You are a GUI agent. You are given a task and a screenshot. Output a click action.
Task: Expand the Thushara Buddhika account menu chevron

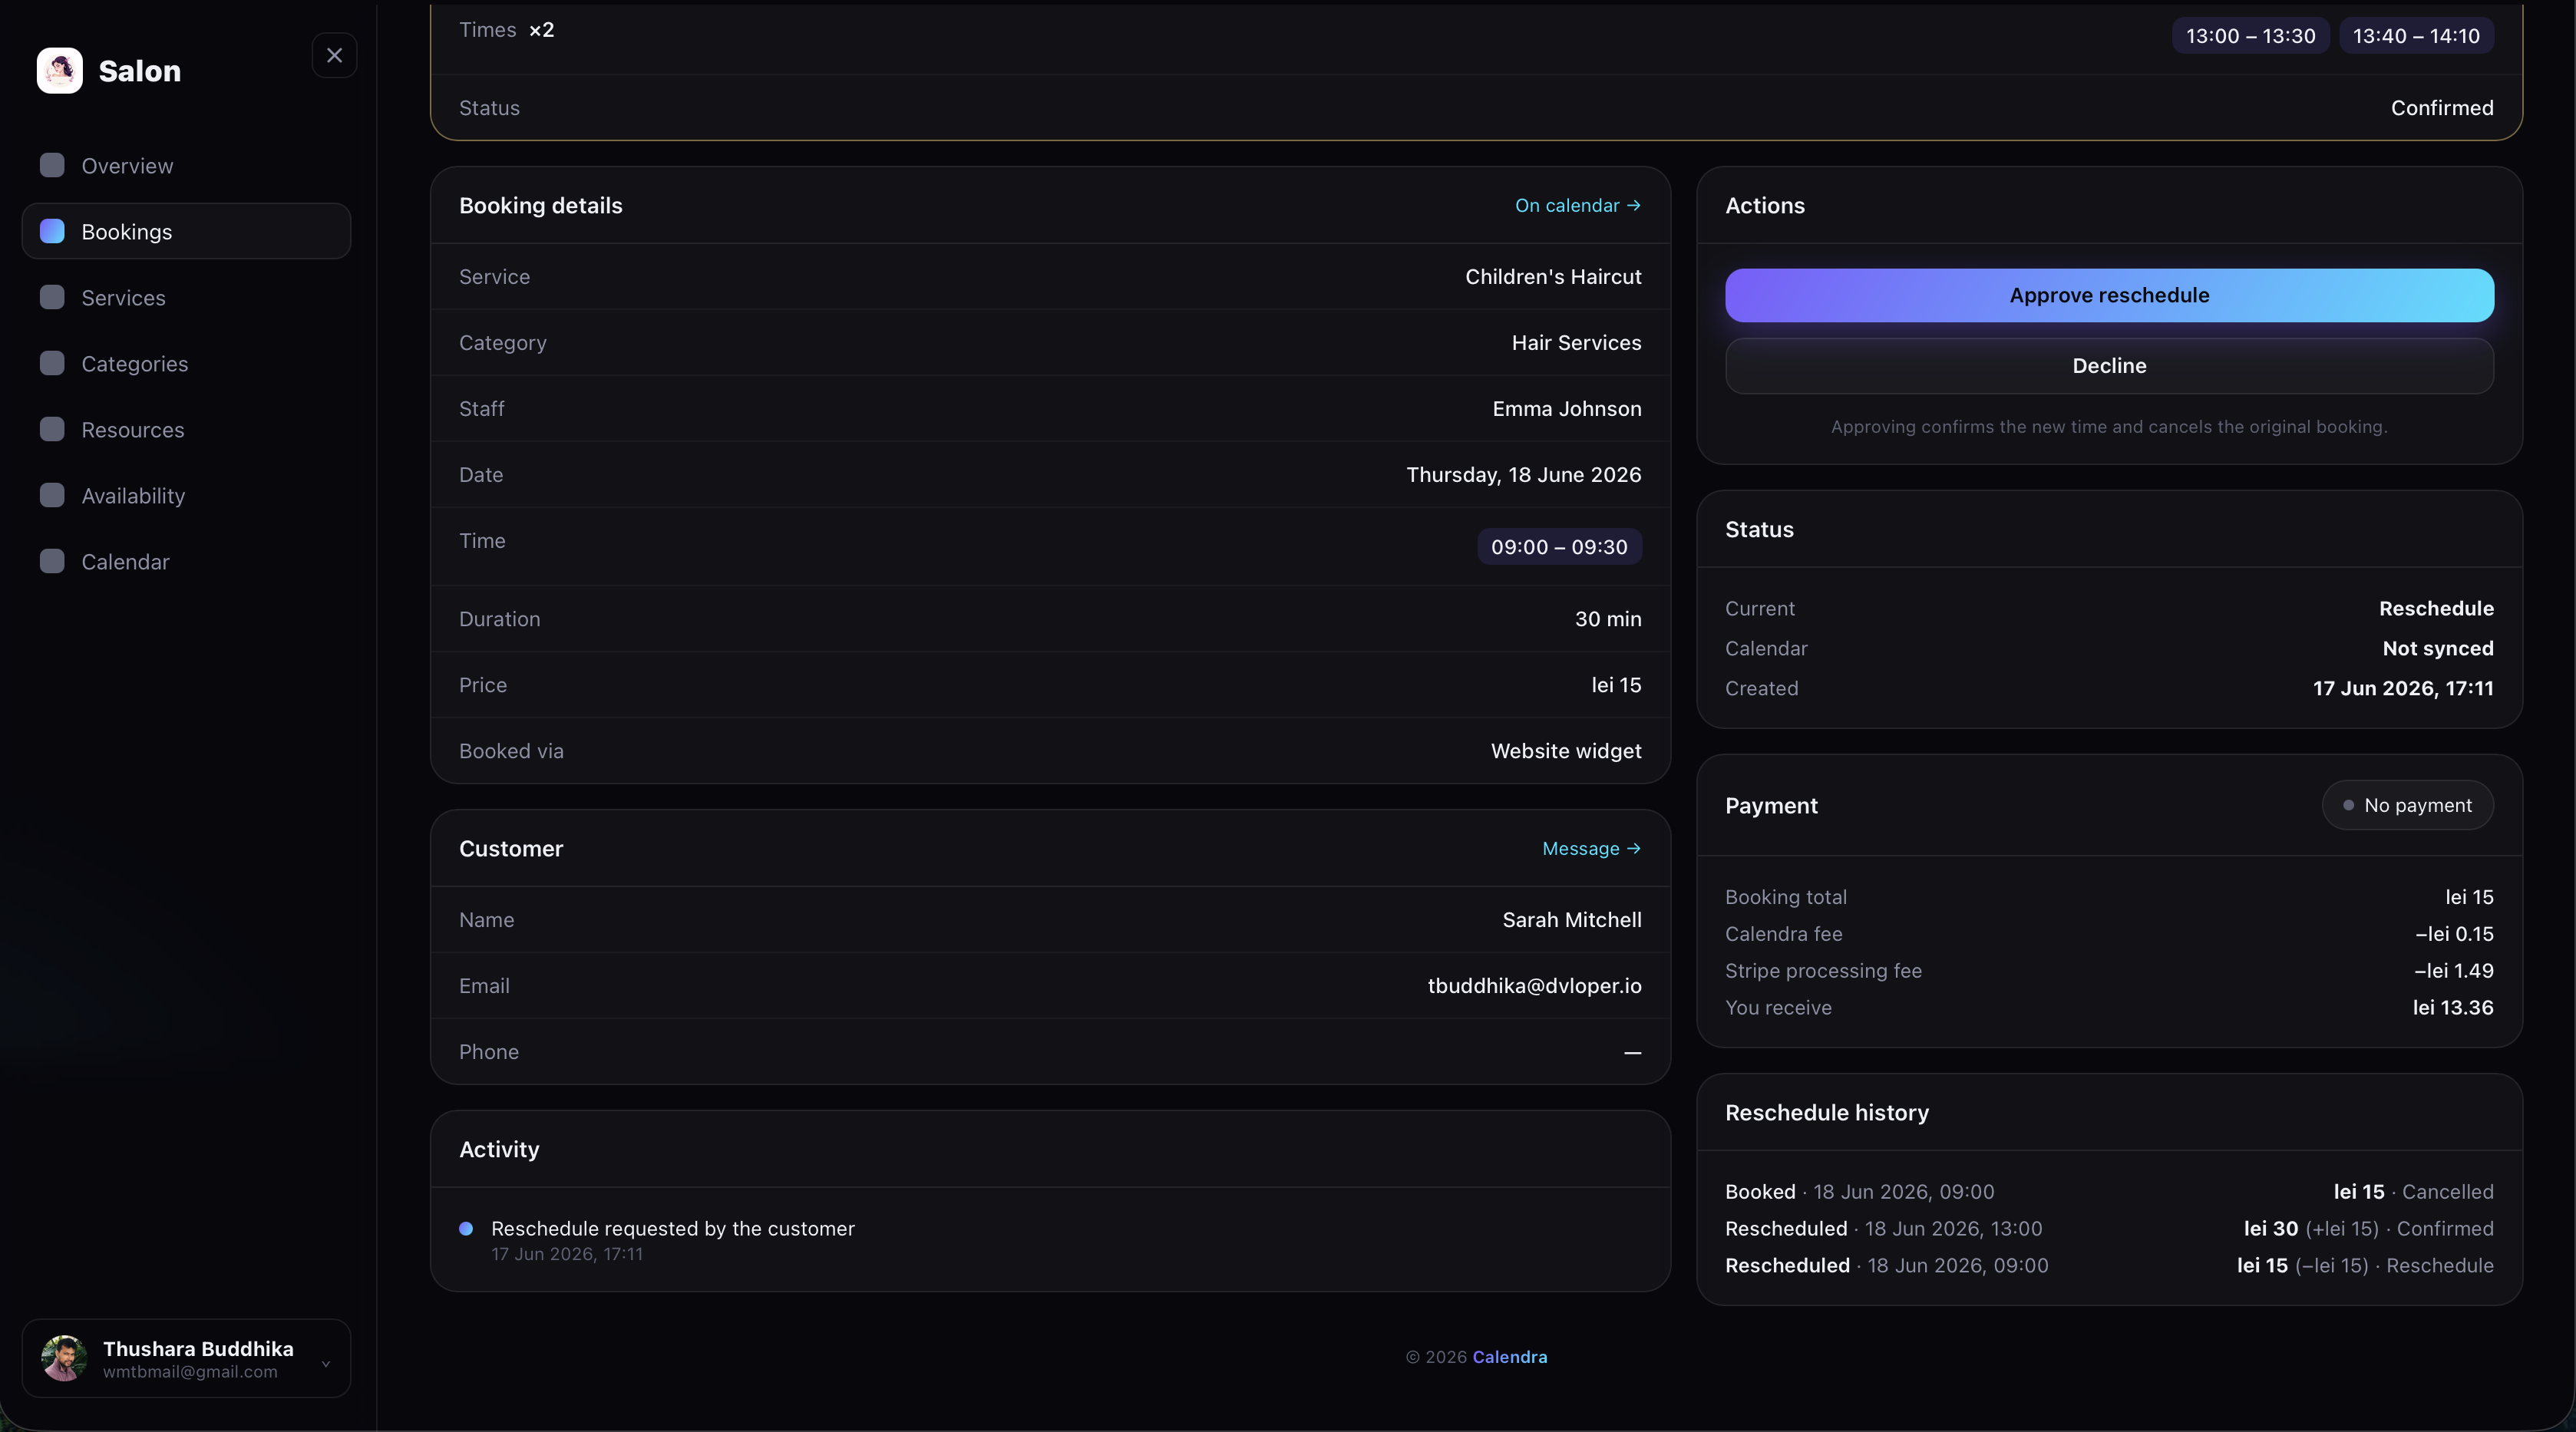coord(326,1364)
